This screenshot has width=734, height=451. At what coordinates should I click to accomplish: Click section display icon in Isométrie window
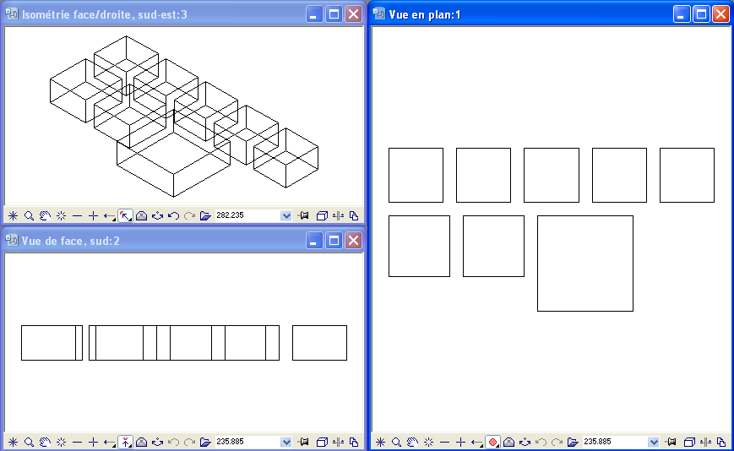click(x=338, y=215)
